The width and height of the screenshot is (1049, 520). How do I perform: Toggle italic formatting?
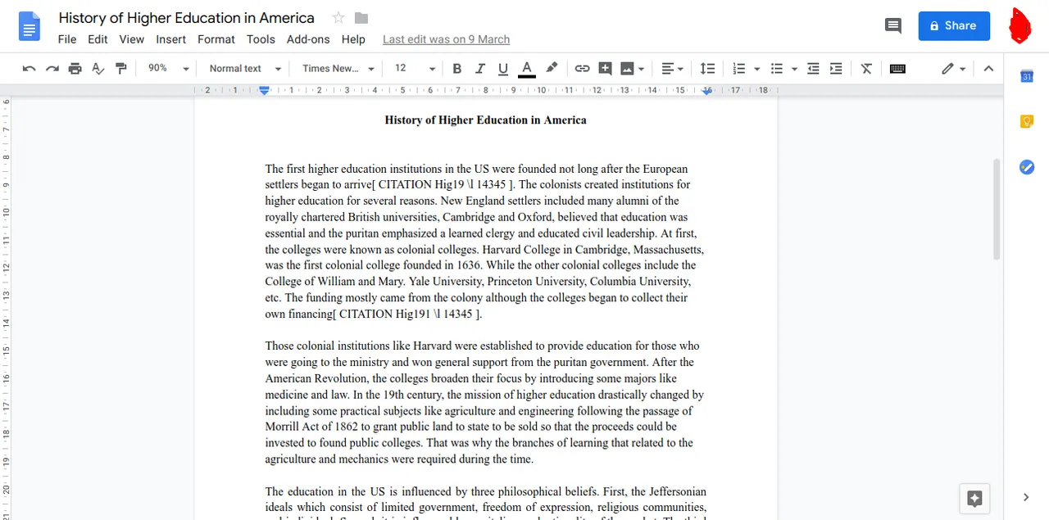coord(480,69)
